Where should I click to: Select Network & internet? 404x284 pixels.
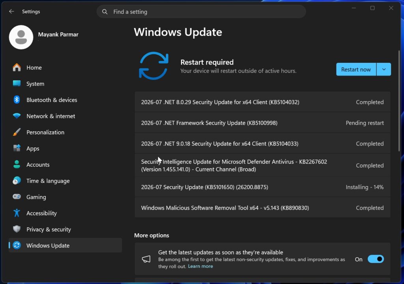coord(65,116)
